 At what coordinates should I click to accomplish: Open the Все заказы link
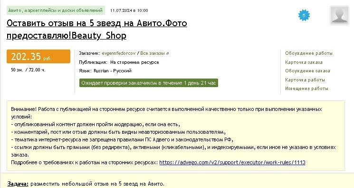pos(153,53)
